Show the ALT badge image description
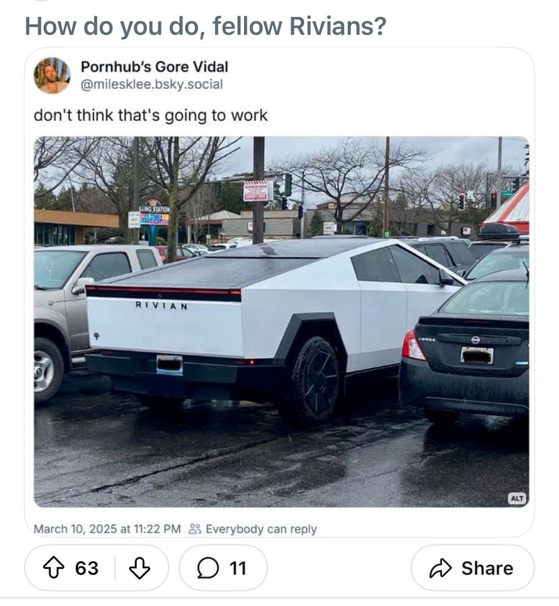Image resolution: width=559 pixels, height=606 pixels. [x=517, y=498]
